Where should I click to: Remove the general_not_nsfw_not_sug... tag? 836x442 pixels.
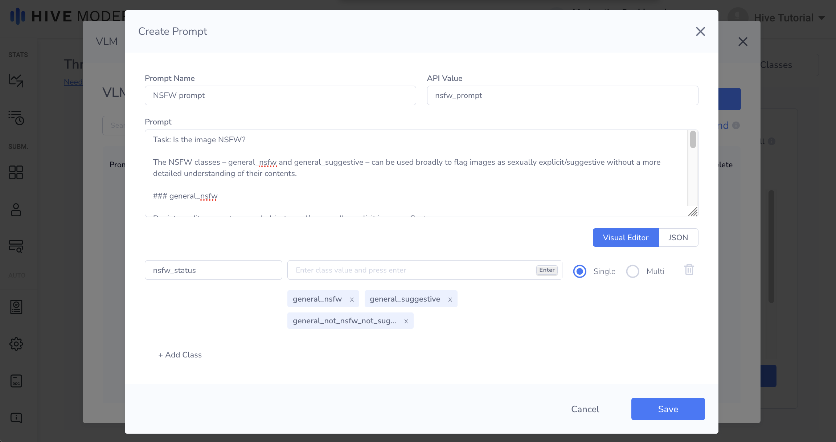[406, 321]
